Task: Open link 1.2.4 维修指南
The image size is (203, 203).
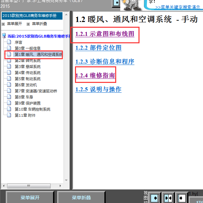Action: [x=95, y=75]
